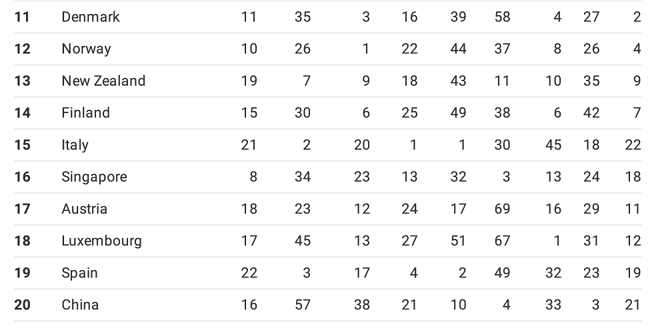
Task: Click the value 69 in Austria's row
Action: point(502,209)
